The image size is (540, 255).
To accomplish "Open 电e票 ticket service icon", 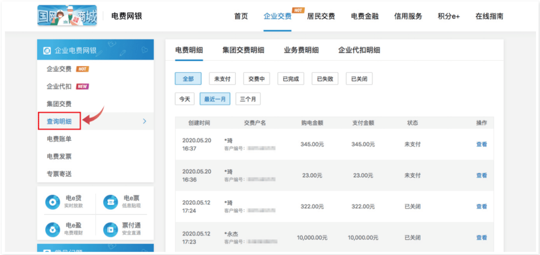I will tap(111, 202).
